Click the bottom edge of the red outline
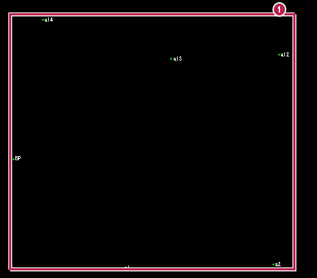 (152, 269)
